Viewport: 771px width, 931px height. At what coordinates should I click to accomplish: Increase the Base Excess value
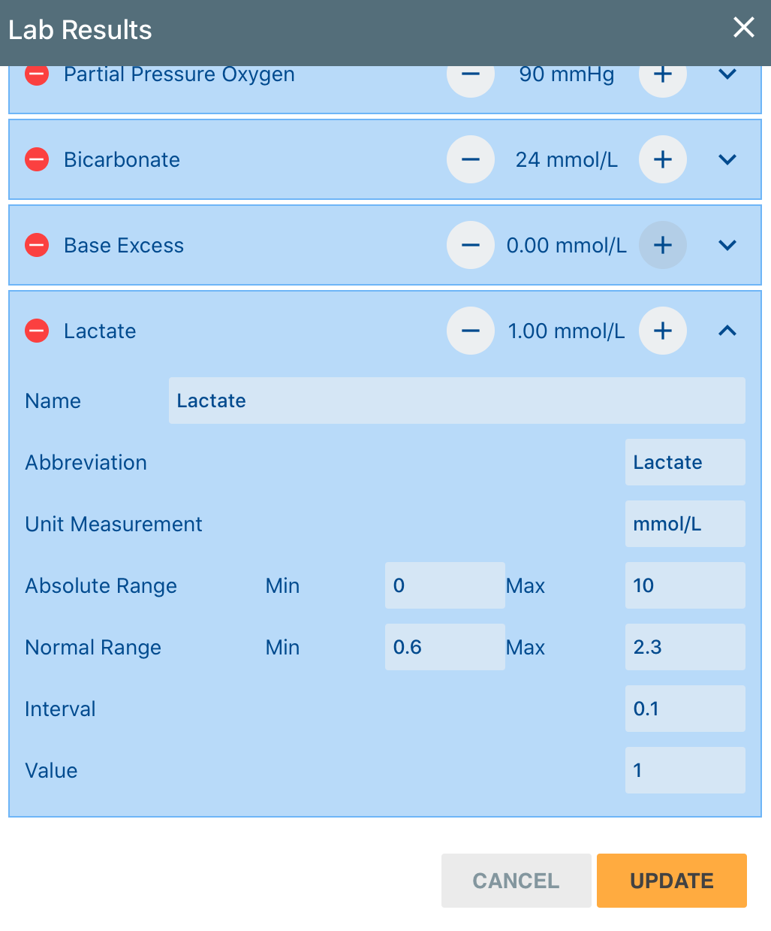click(663, 245)
